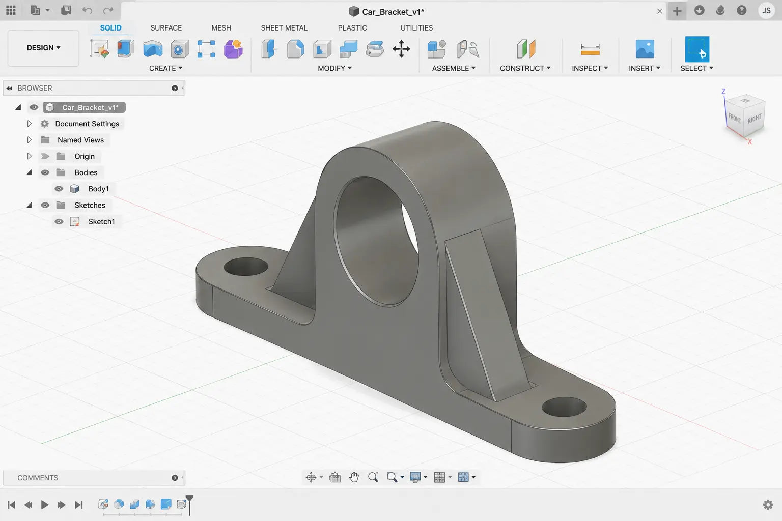
Task: Jump to the timeline beginning
Action: [x=11, y=505]
